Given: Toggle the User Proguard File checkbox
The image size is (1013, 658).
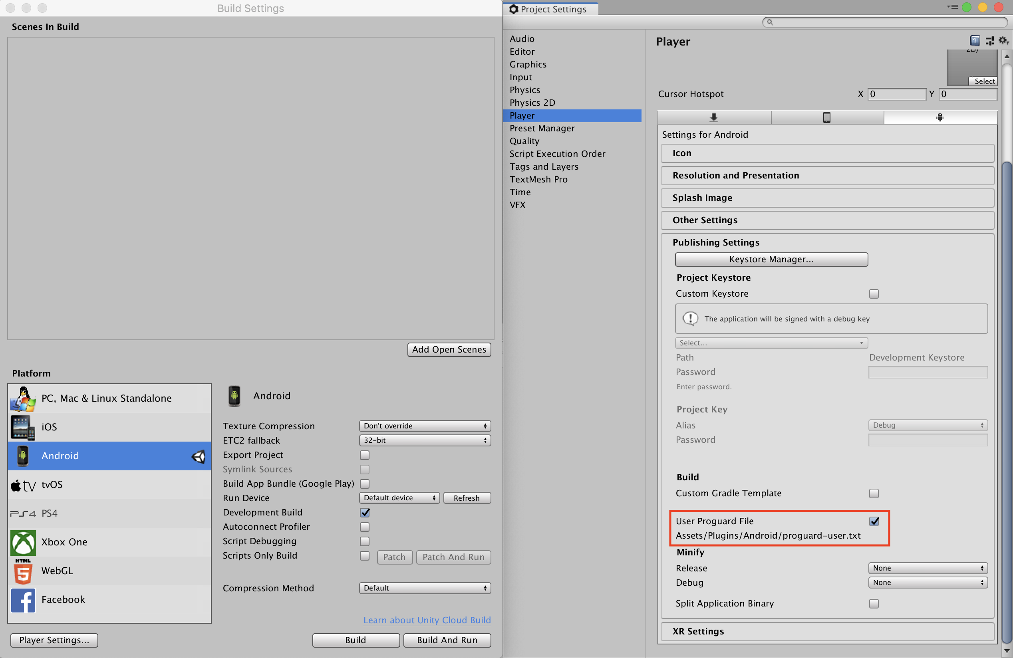Looking at the screenshot, I should (874, 521).
